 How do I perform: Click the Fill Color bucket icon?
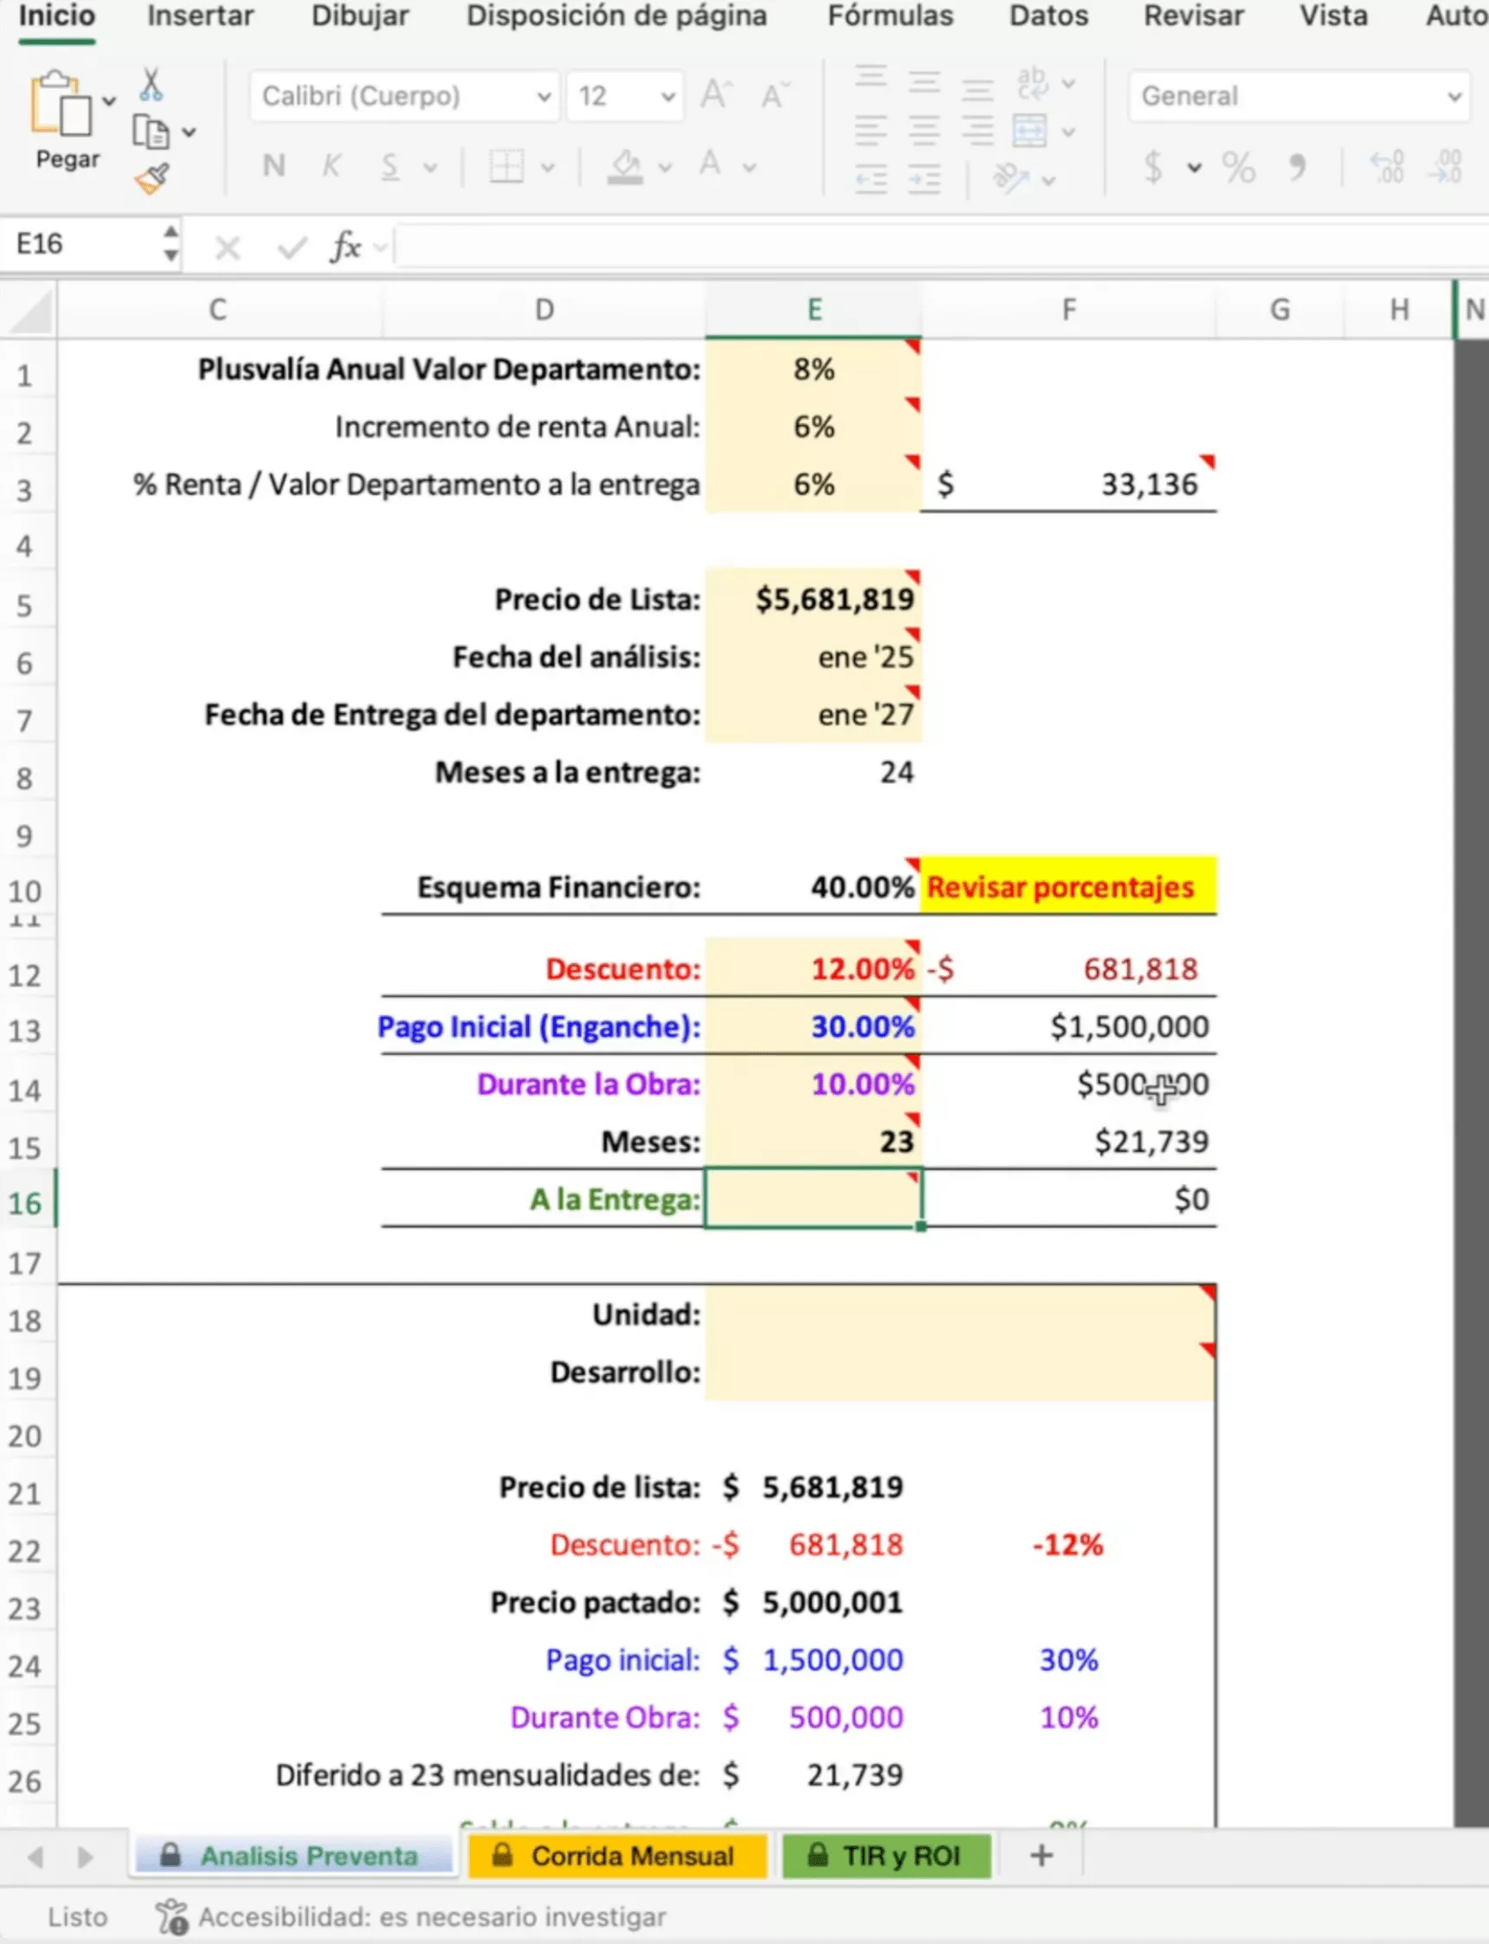(626, 165)
